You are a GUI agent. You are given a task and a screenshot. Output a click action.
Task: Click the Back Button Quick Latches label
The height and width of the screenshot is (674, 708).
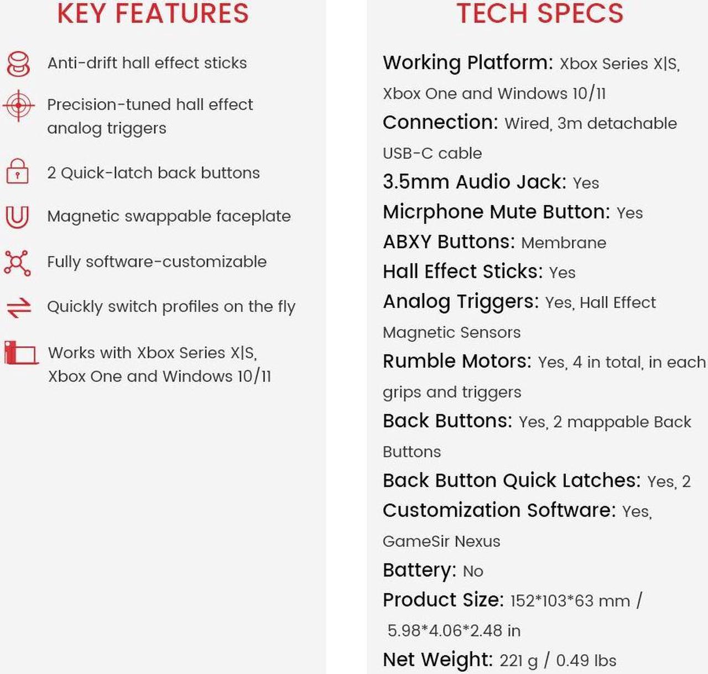(x=512, y=480)
